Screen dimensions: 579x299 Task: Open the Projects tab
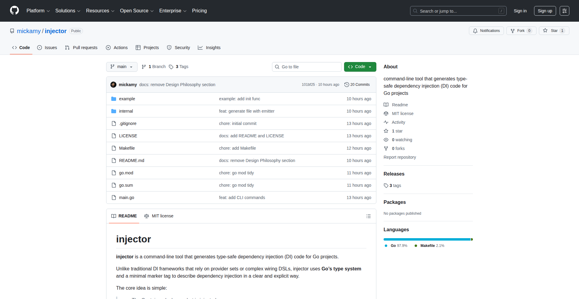(x=147, y=48)
